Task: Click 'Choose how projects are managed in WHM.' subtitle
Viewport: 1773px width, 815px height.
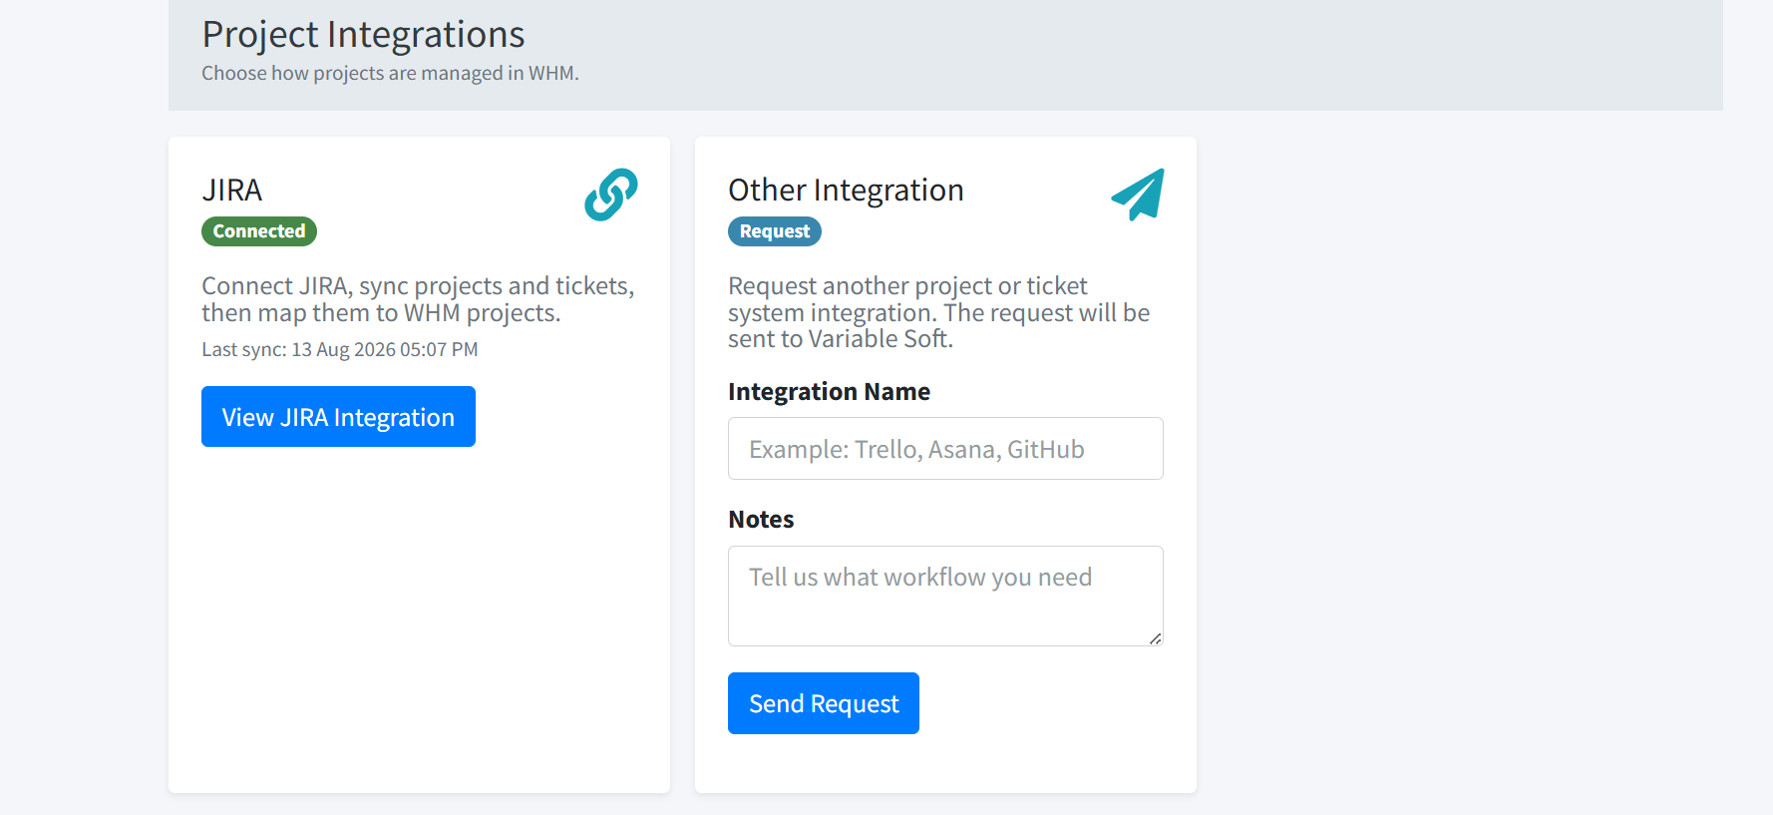Action: tap(390, 73)
